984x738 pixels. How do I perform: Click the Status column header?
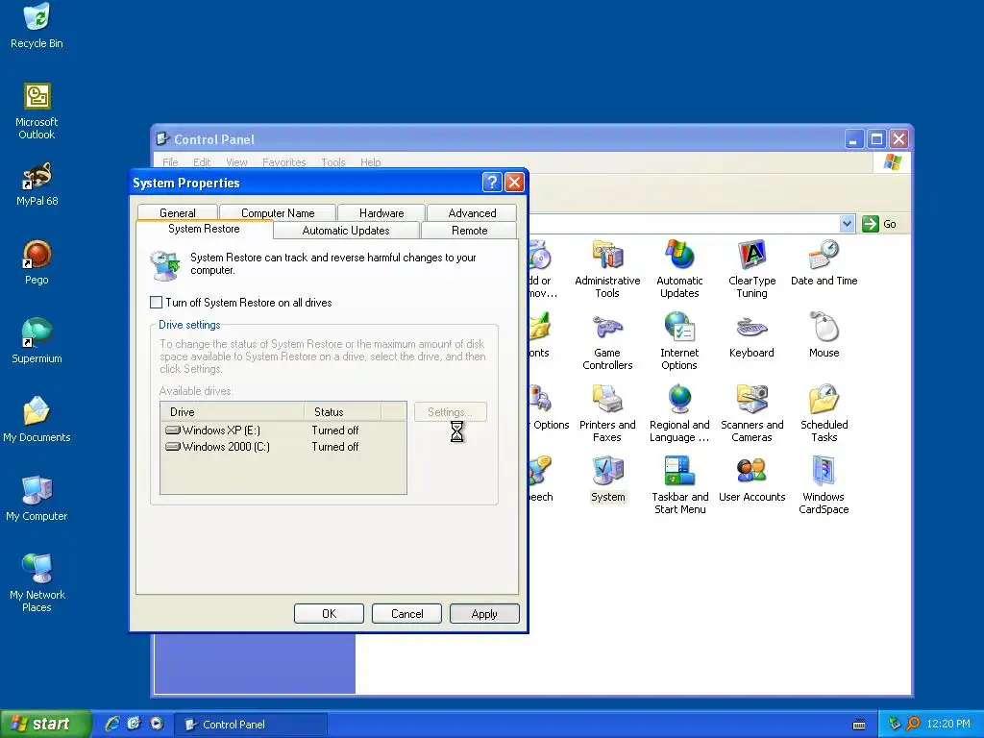coord(343,411)
